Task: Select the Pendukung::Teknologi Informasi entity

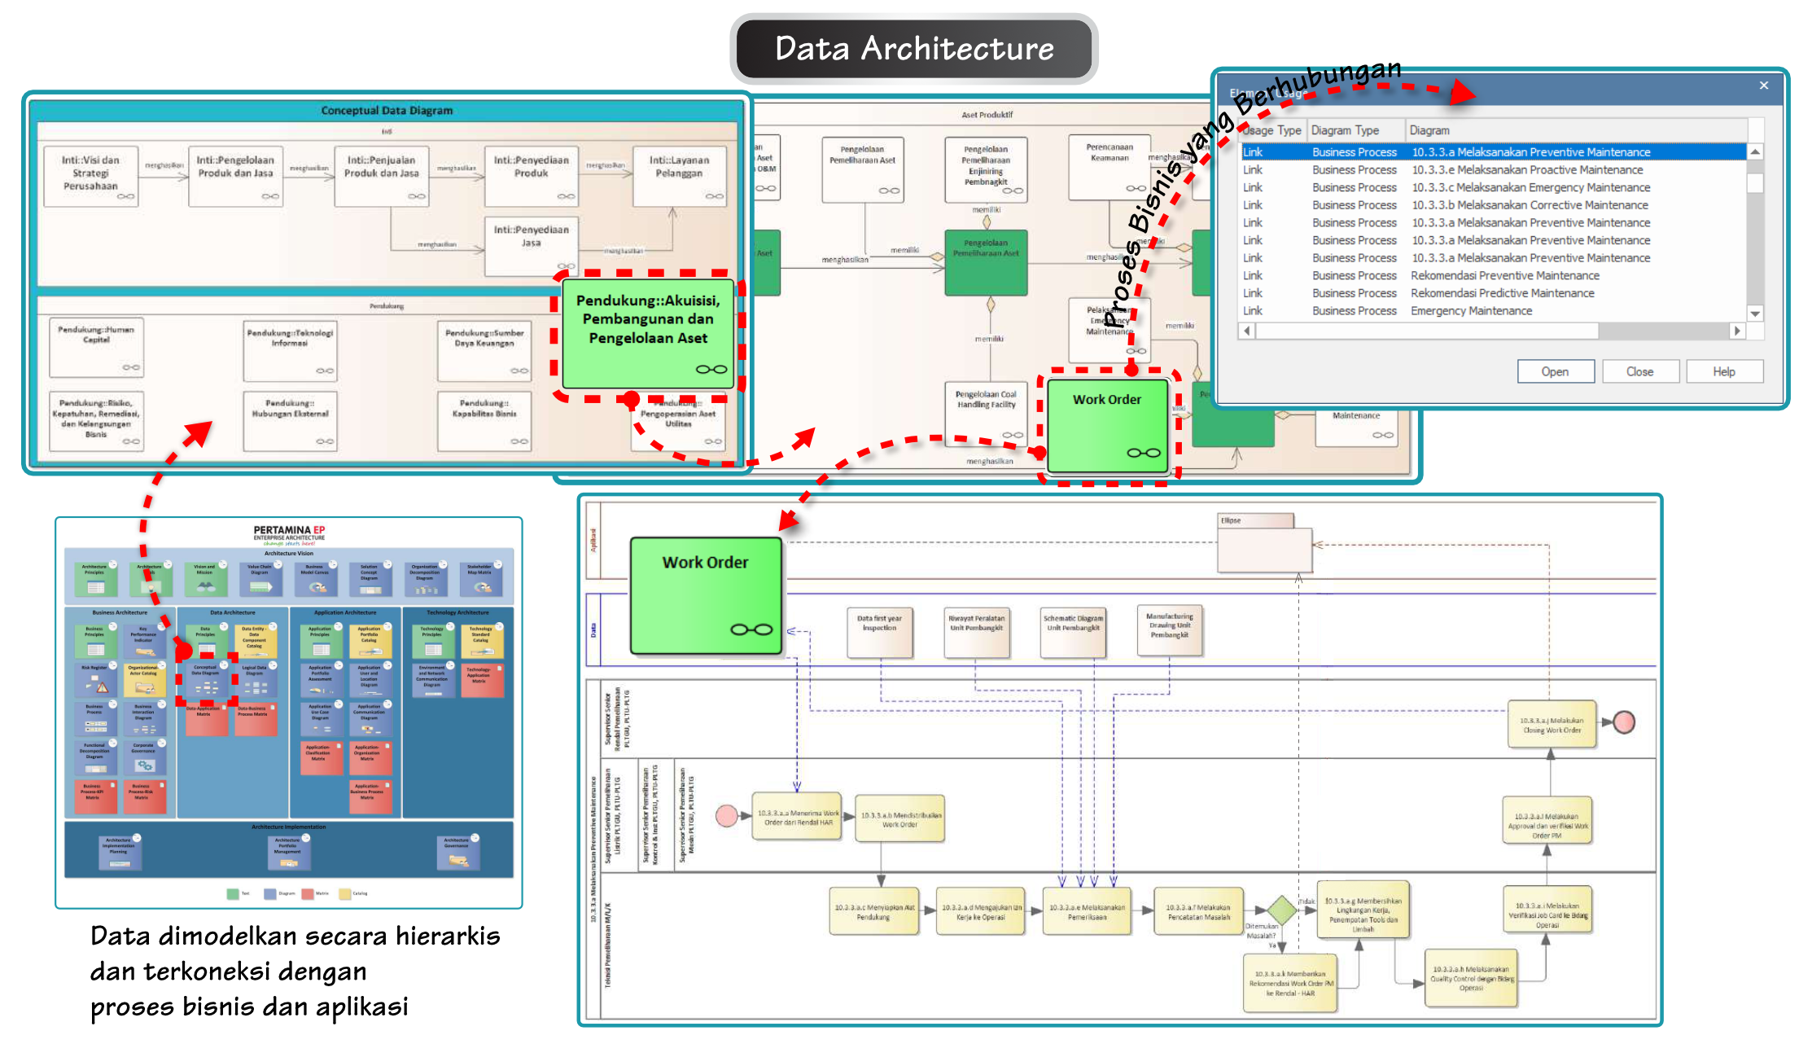Action: click(290, 351)
